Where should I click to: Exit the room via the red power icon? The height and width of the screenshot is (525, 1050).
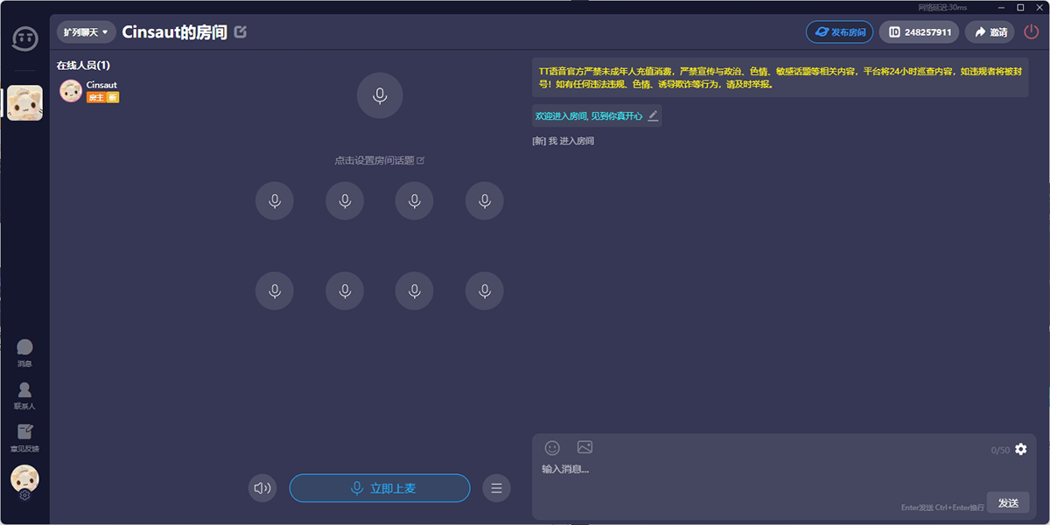[x=1029, y=31]
